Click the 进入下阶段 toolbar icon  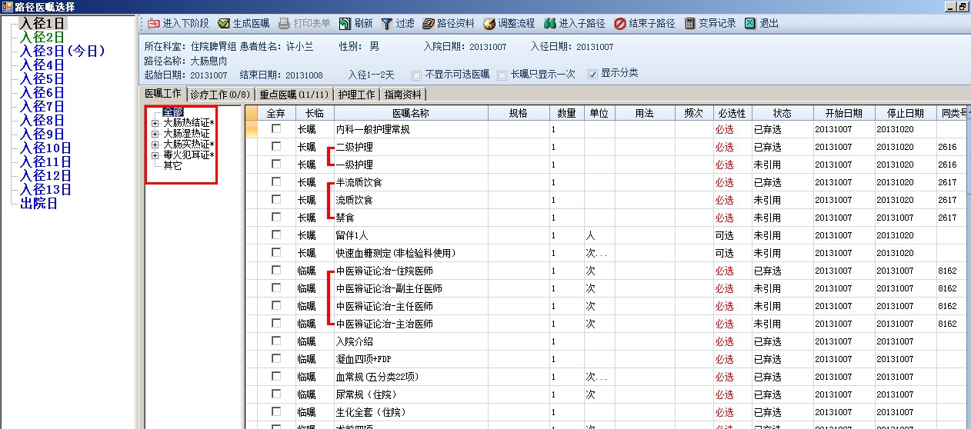tap(153, 24)
